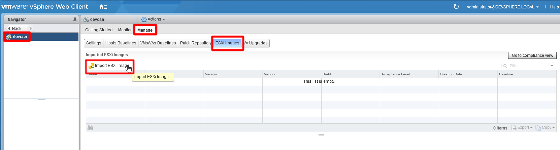The image size is (560, 150).
Task: Open VMs/VAs Baselines sub-tab
Action: (x=158, y=43)
